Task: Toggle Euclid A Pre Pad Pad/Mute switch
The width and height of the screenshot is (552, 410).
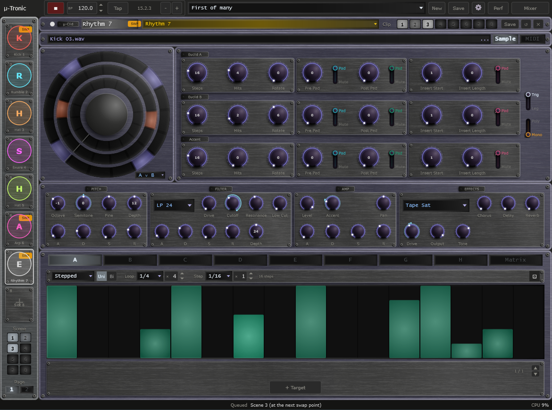Action: (x=335, y=75)
